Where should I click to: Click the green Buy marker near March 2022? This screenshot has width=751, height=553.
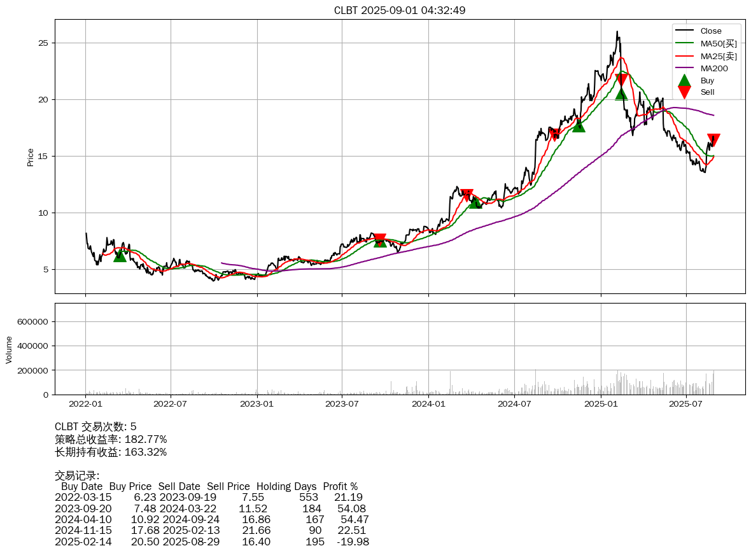tap(120, 255)
